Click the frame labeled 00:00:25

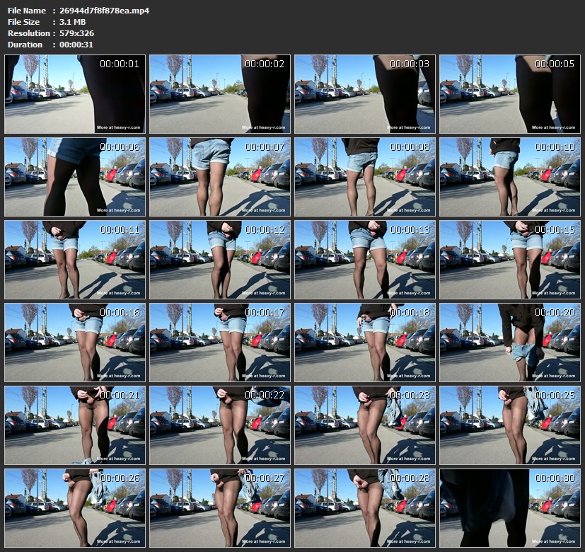[x=510, y=425]
